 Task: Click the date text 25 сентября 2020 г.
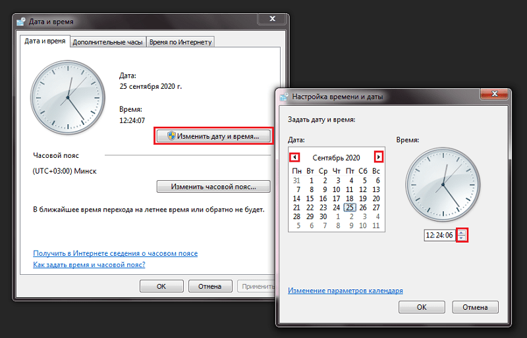151,86
